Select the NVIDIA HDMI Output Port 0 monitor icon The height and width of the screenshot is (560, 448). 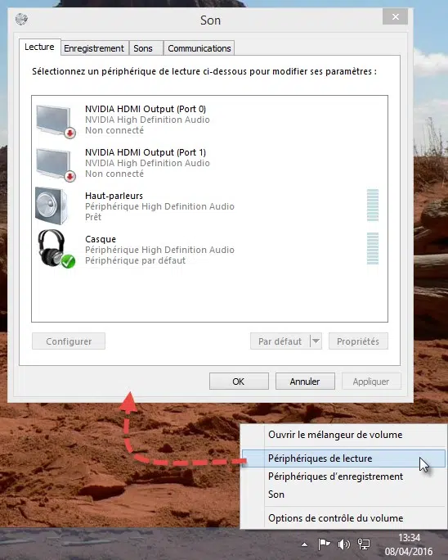tap(56, 121)
